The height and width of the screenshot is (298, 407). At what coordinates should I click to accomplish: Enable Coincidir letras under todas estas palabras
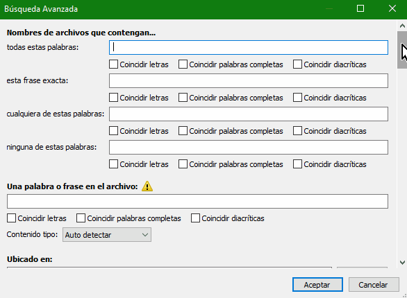pyautogui.click(x=113, y=64)
